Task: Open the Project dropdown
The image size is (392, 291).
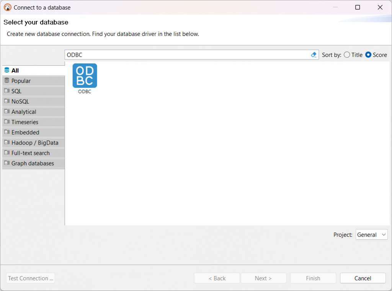Action: pyautogui.click(x=371, y=235)
